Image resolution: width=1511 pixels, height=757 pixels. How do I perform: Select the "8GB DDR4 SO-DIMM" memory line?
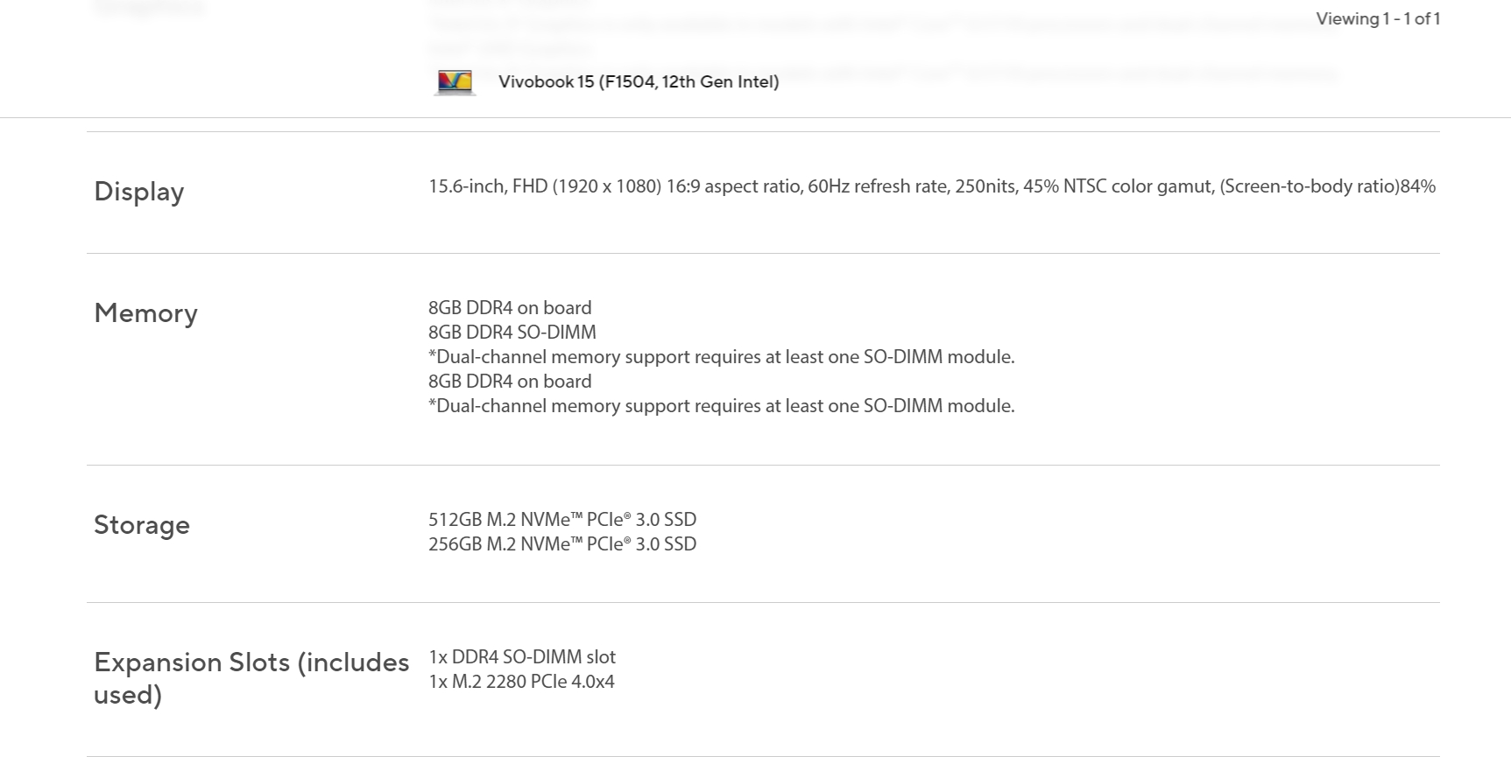(512, 333)
